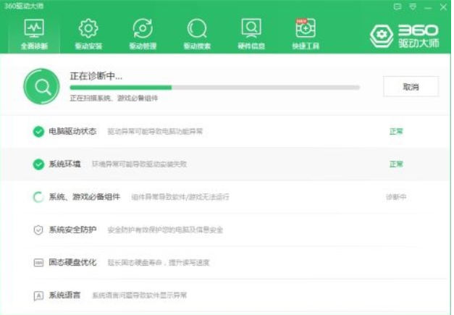Select the 系统安全防护 row title

(x=72, y=230)
